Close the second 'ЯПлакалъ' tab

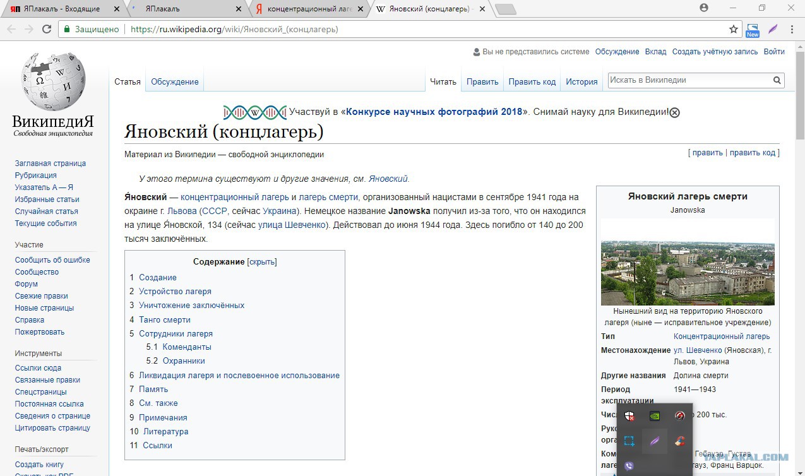(x=238, y=9)
